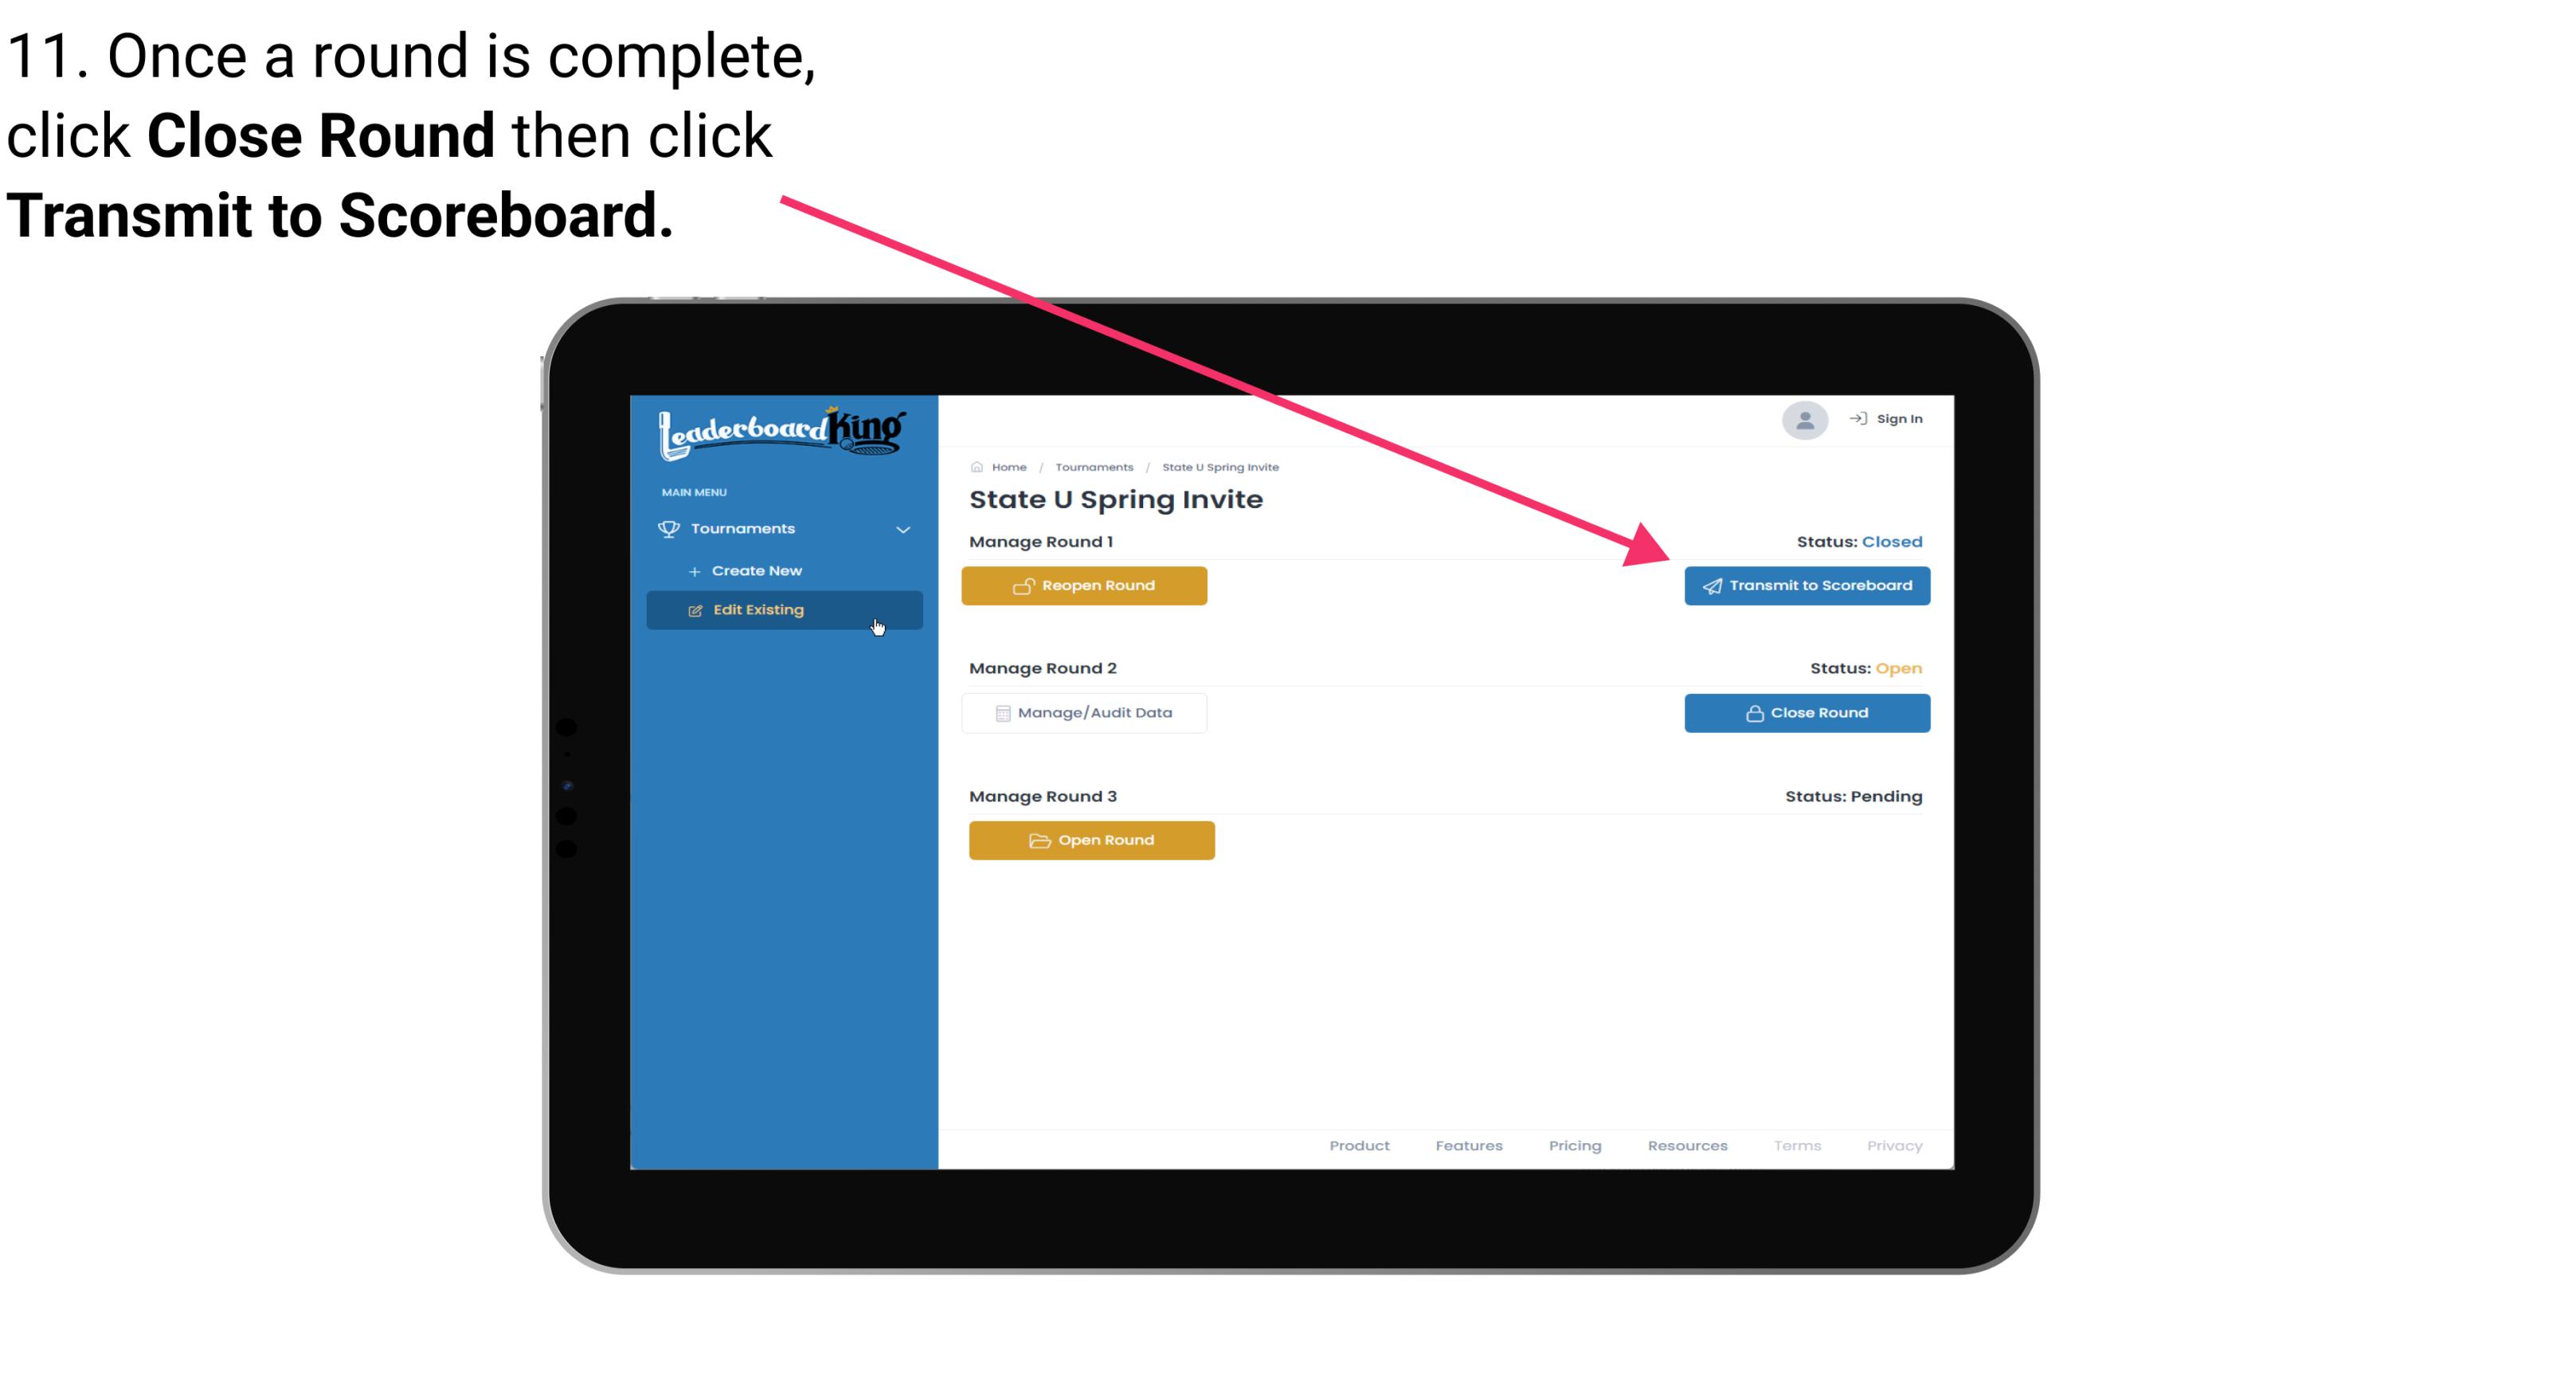Click the Tournaments breadcrumb link
The height and width of the screenshot is (1386, 2576).
pos(1092,466)
